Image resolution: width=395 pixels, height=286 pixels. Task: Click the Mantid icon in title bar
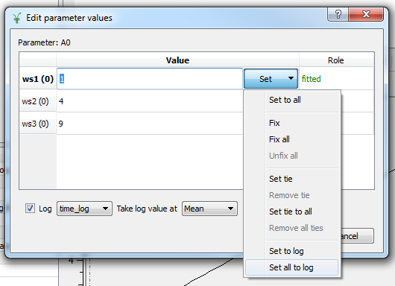coord(17,18)
